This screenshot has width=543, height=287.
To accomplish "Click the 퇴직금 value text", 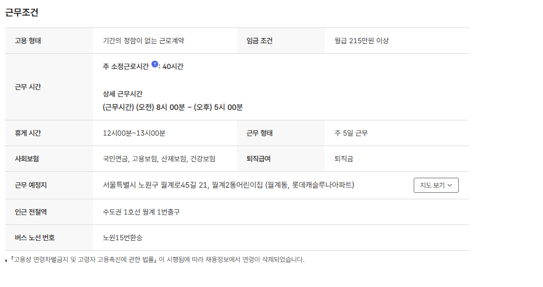I will [343, 159].
